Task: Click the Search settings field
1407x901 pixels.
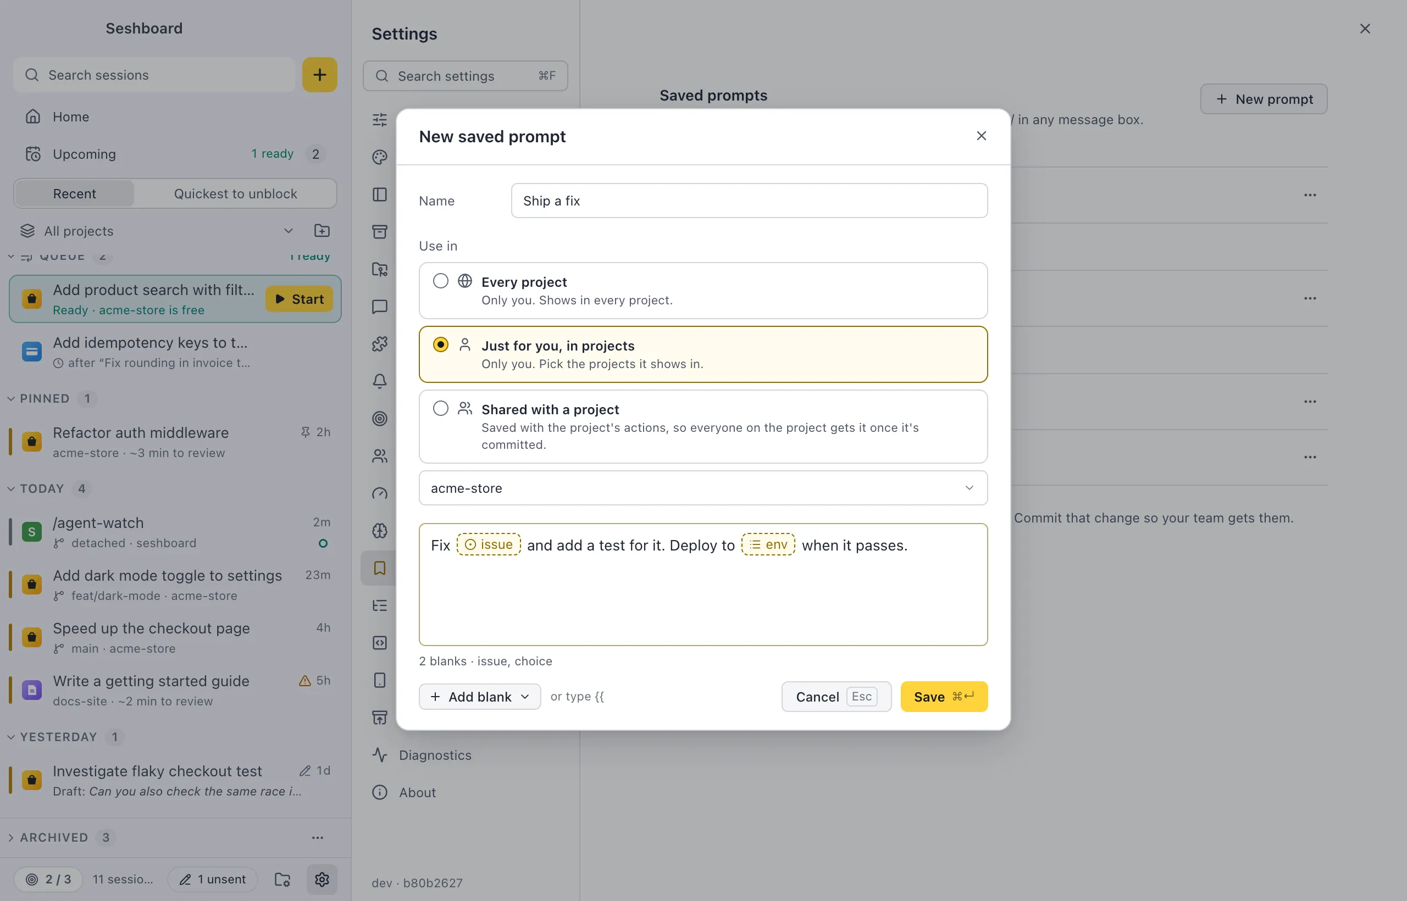Action: (466, 76)
